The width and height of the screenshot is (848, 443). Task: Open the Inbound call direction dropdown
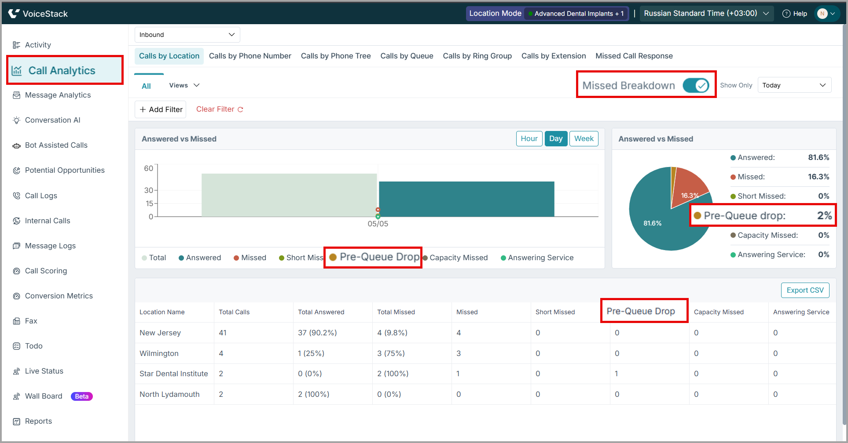pyautogui.click(x=187, y=35)
